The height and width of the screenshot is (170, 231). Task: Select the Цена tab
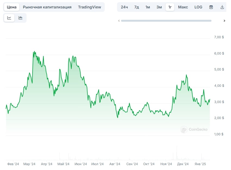pos(12,7)
